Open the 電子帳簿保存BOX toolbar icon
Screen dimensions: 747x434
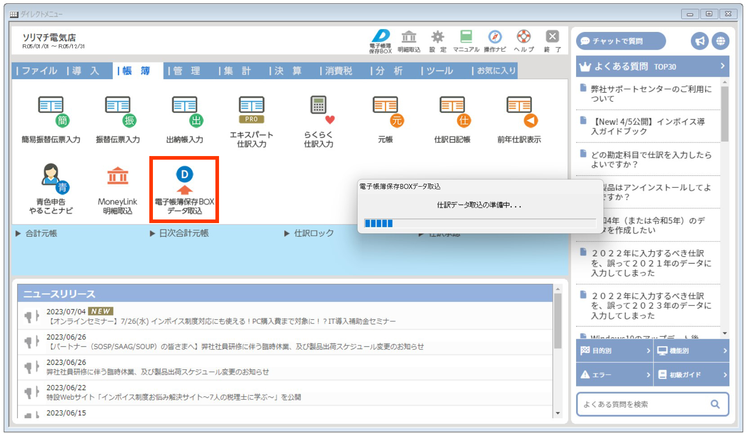point(381,41)
